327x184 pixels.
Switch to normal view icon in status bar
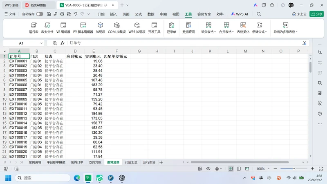click(231, 168)
